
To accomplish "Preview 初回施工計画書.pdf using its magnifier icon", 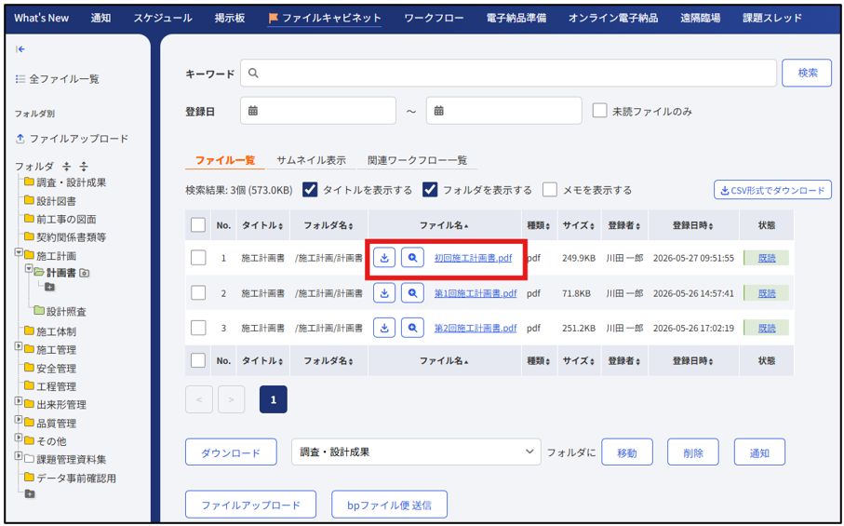I will tap(412, 258).
